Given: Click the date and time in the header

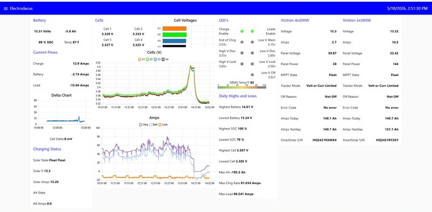Looking at the screenshot, I should (x=407, y=9).
